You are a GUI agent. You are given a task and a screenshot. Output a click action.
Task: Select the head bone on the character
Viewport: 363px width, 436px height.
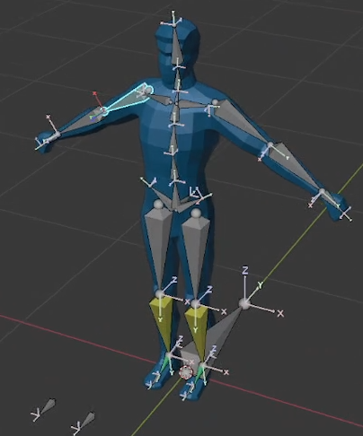[176, 45]
